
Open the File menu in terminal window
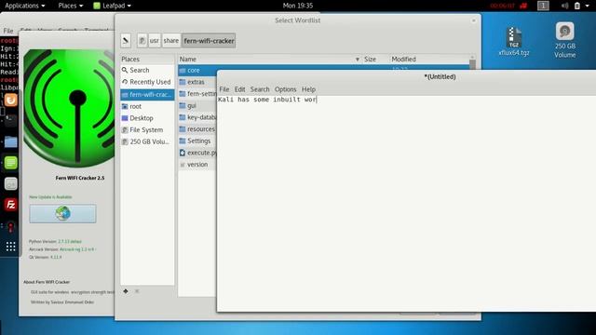[x=8, y=31]
